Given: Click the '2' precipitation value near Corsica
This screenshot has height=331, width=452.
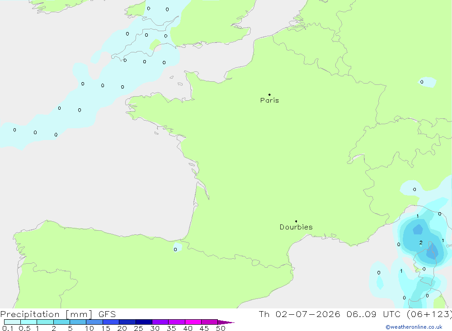Looking at the screenshot, I should pos(421,242).
